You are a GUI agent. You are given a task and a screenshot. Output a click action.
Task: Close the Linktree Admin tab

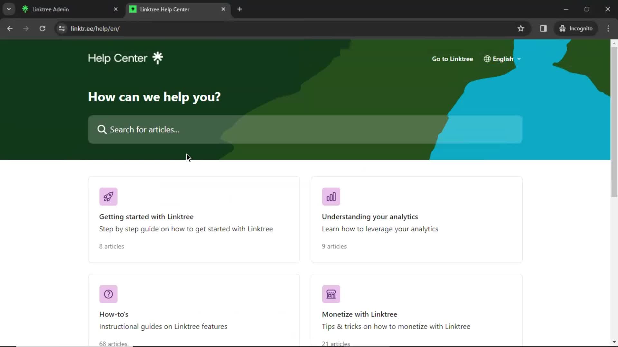(116, 9)
